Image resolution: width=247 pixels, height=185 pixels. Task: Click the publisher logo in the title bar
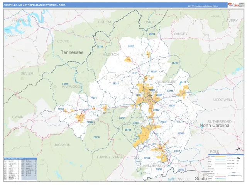233,5
